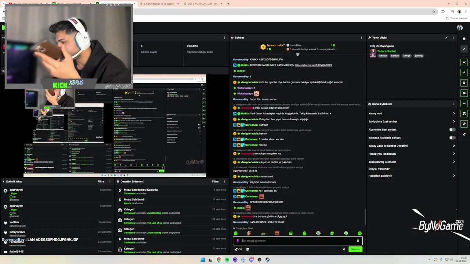This screenshot has height=264, width=470.
Task: Click the chat bubble icon in right sidebar
Action: pos(464,93)
